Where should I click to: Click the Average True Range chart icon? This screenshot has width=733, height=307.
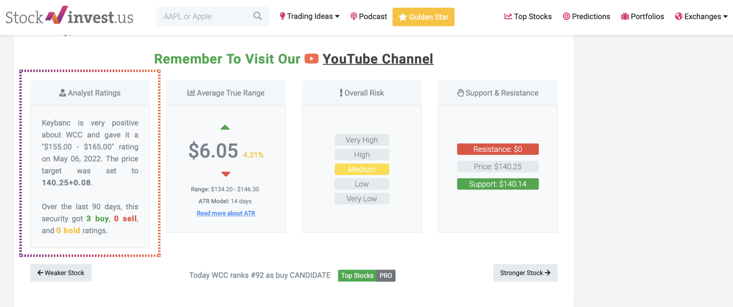(x=191, y=93)
